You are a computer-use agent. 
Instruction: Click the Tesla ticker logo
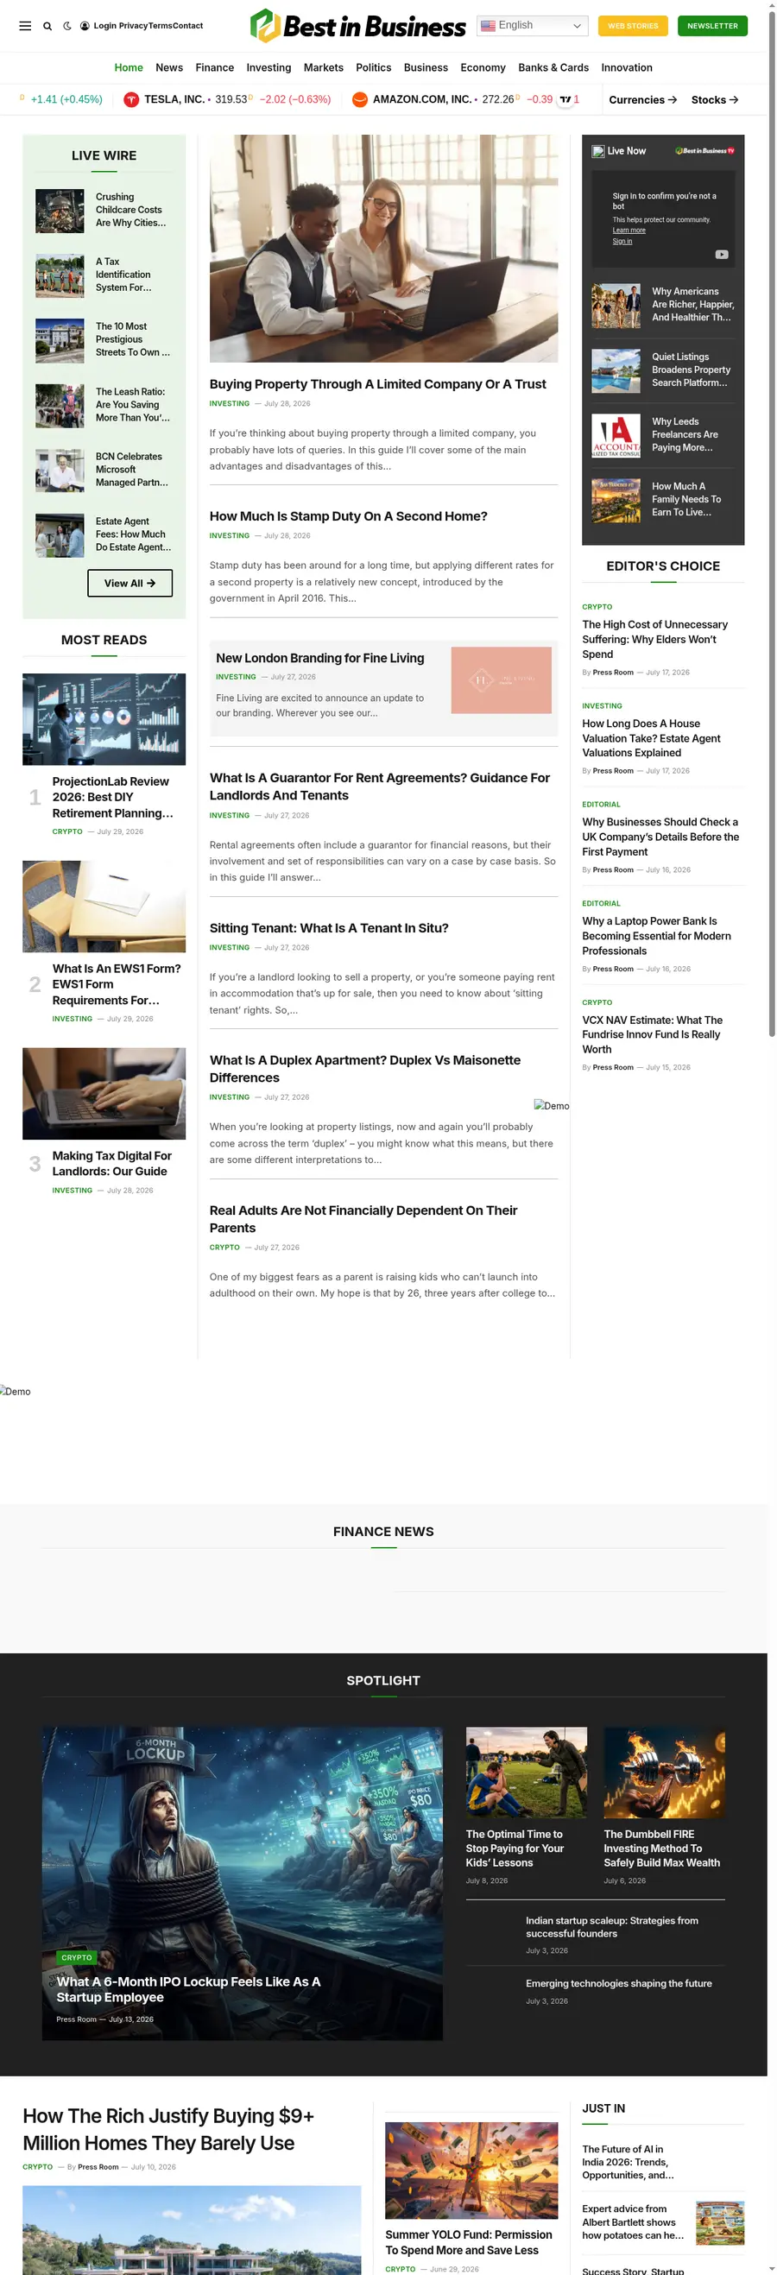pos(130,100)
